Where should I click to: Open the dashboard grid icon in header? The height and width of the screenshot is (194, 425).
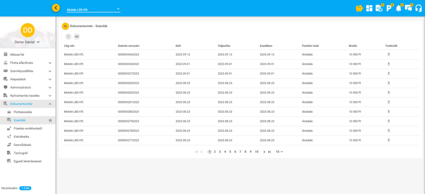click(x=369, y=8)
